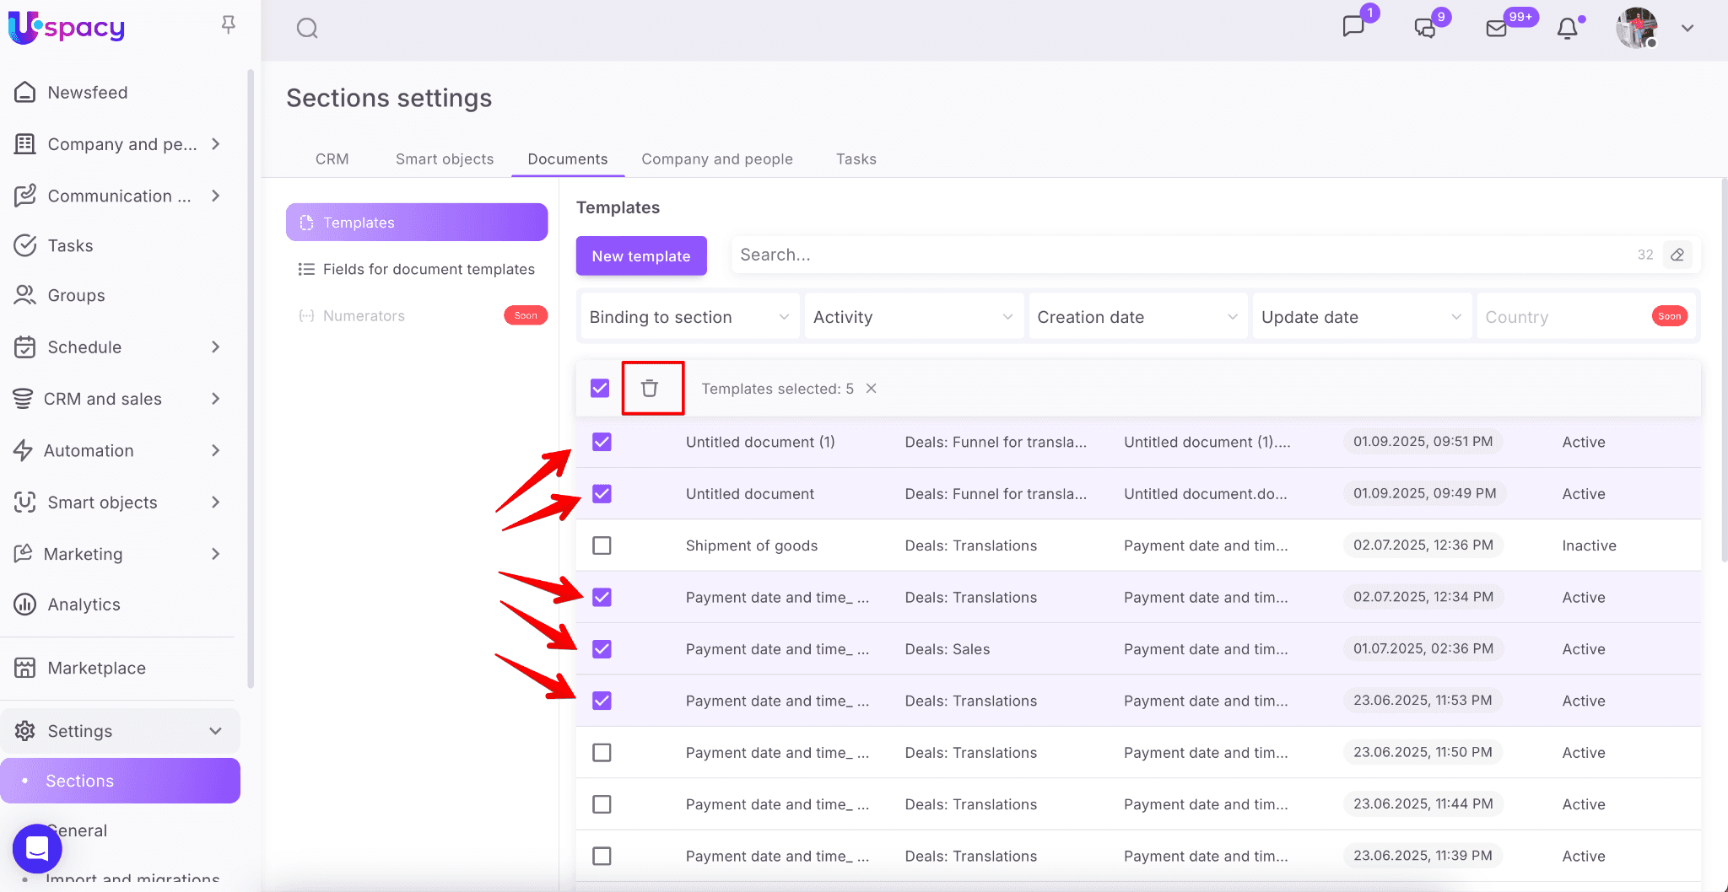Open the Binding to section dropdown
Viewport: 1728px width, 892px height.
tap(688, 317)
